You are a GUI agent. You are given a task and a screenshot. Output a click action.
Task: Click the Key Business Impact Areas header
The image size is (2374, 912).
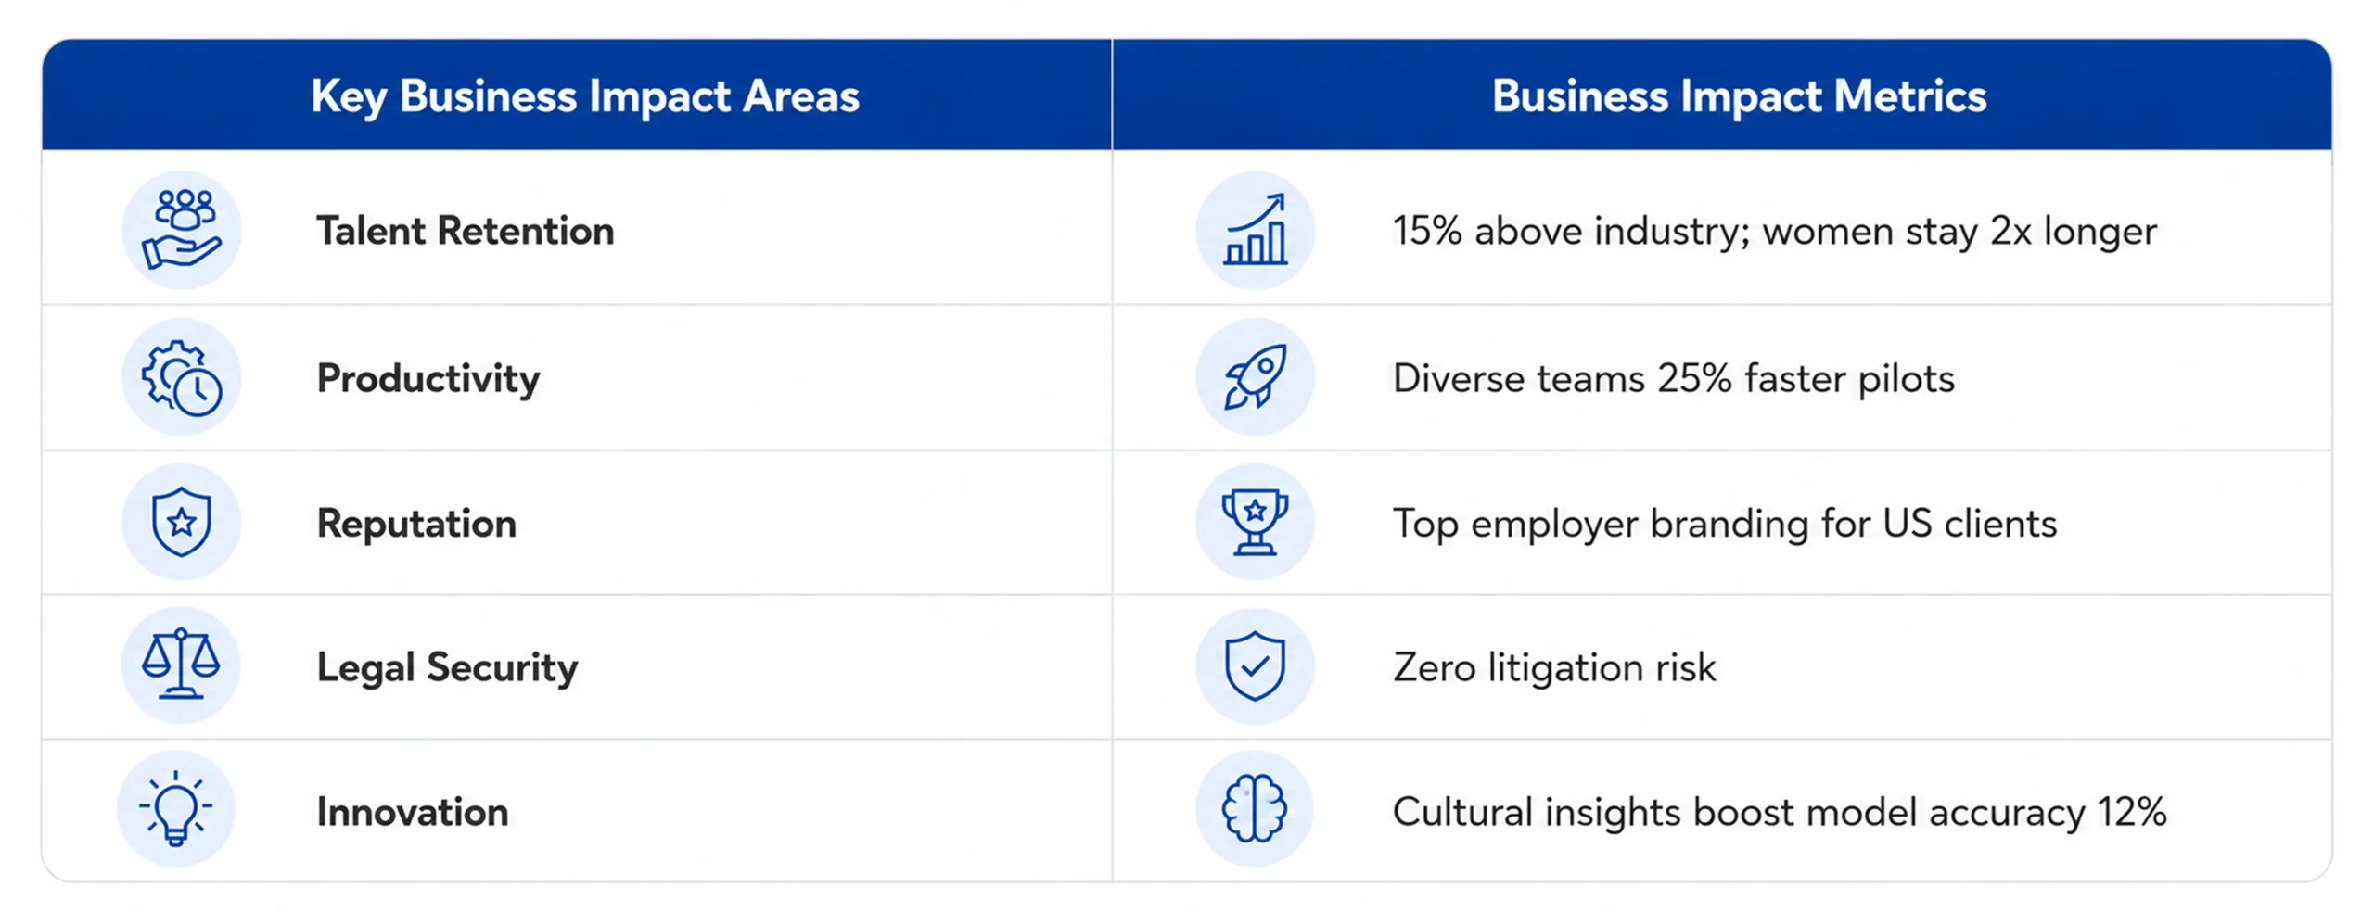point(585,96)
